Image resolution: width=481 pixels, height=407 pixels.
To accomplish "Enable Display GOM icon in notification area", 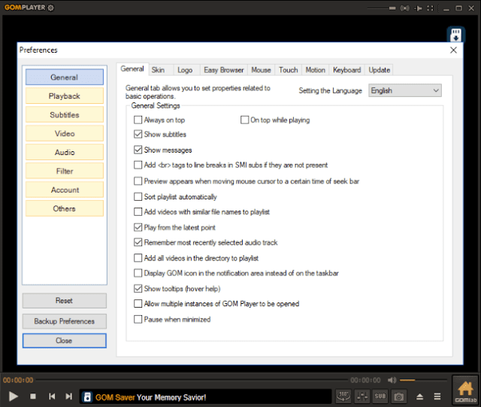I will tap(138, 273).
